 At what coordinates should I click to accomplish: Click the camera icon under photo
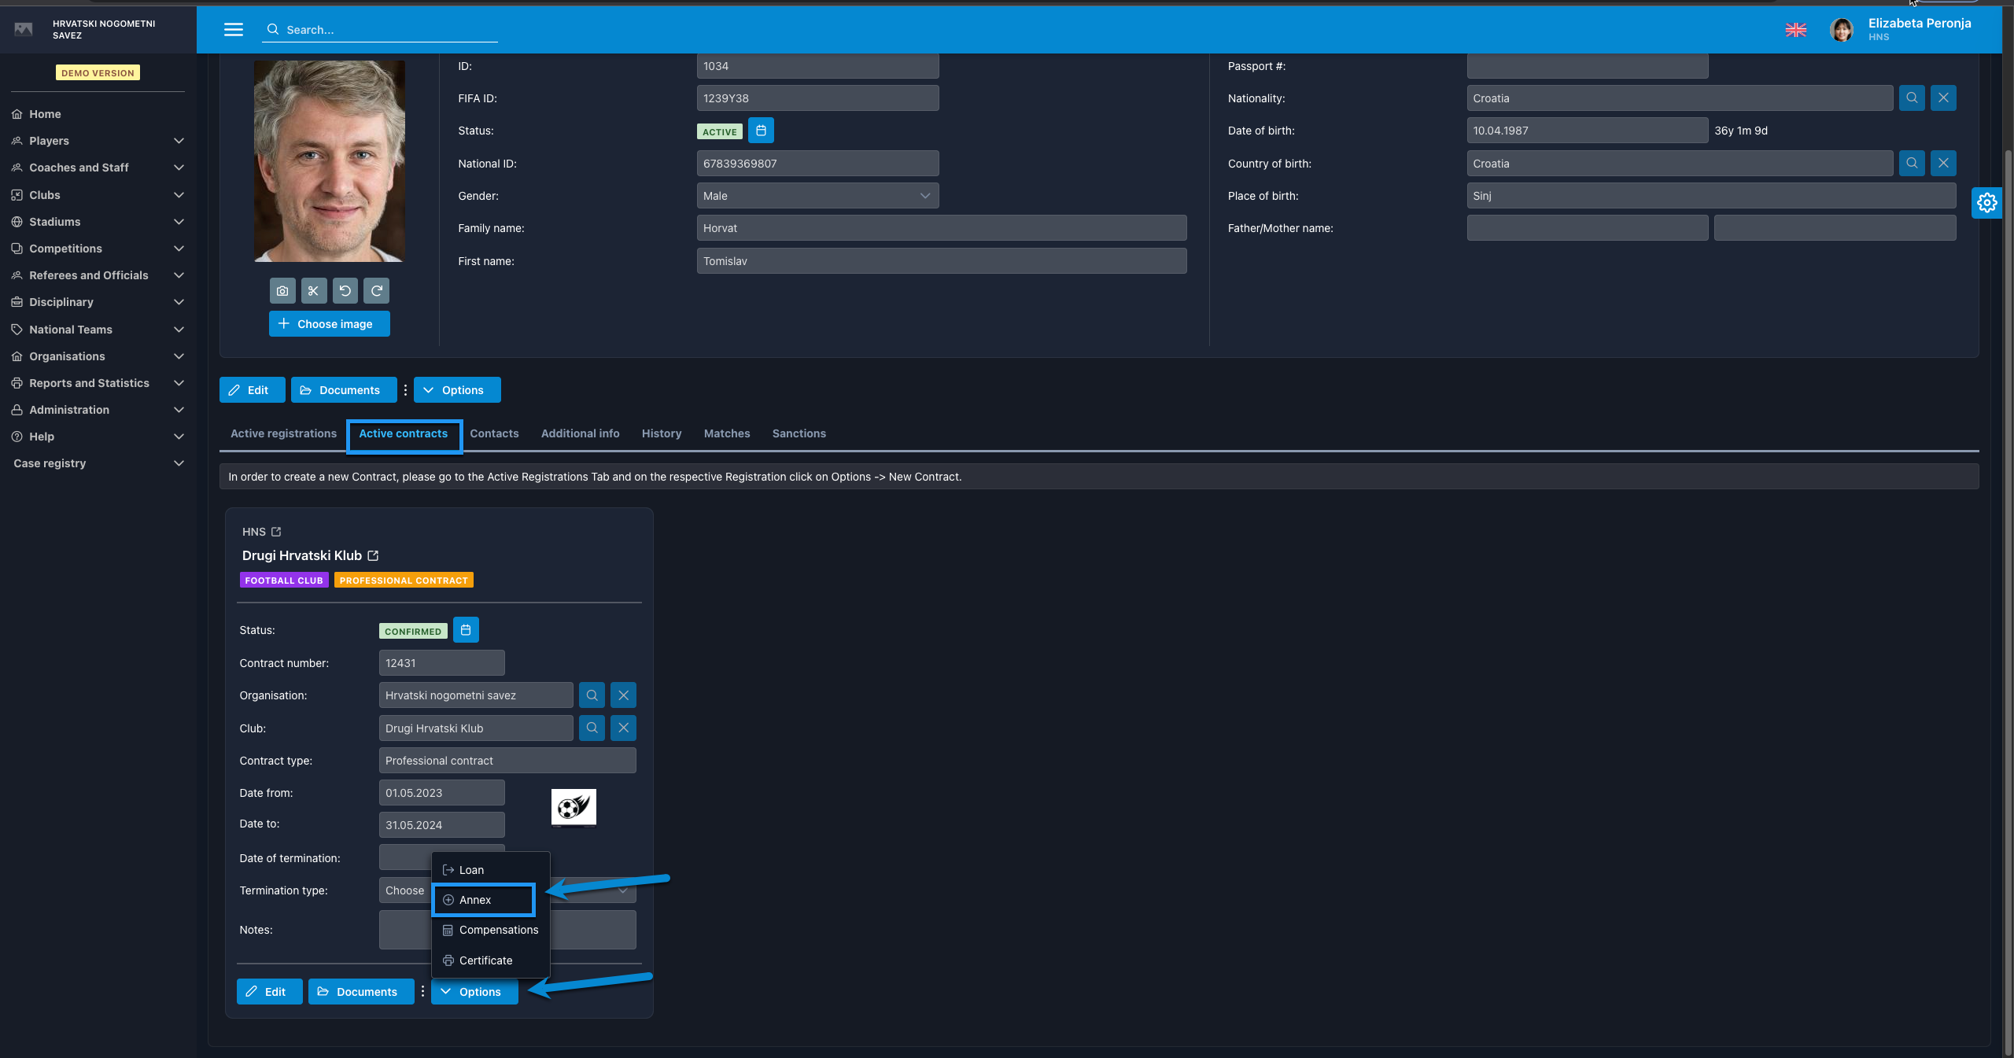(x=282, y=291)
